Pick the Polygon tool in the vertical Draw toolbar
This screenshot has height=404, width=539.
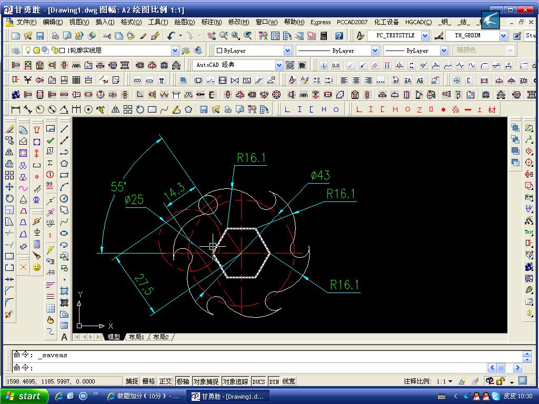tap(64, 164)
